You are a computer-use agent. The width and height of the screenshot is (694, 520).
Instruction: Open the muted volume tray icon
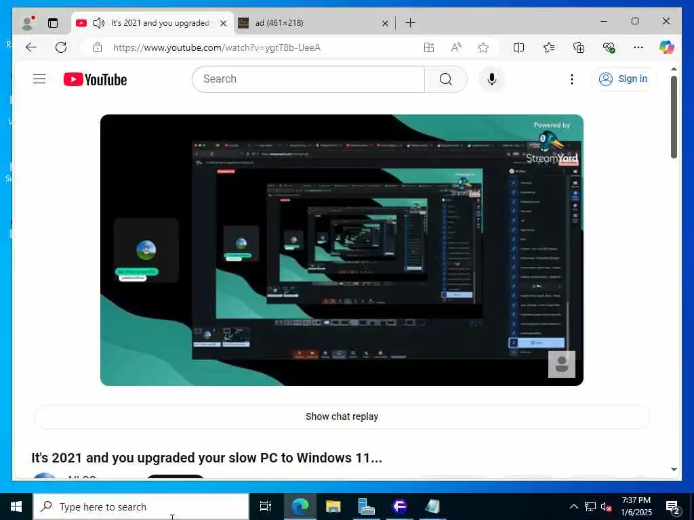[607, 506]
